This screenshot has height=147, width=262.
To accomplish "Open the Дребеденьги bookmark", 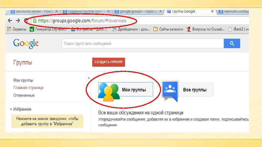I will [131, 29].
